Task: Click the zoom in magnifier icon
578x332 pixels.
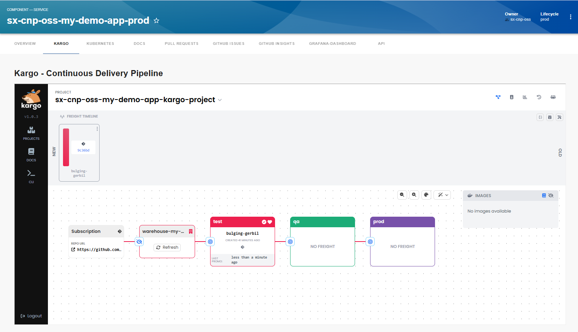Action: [x=414, y=195]
